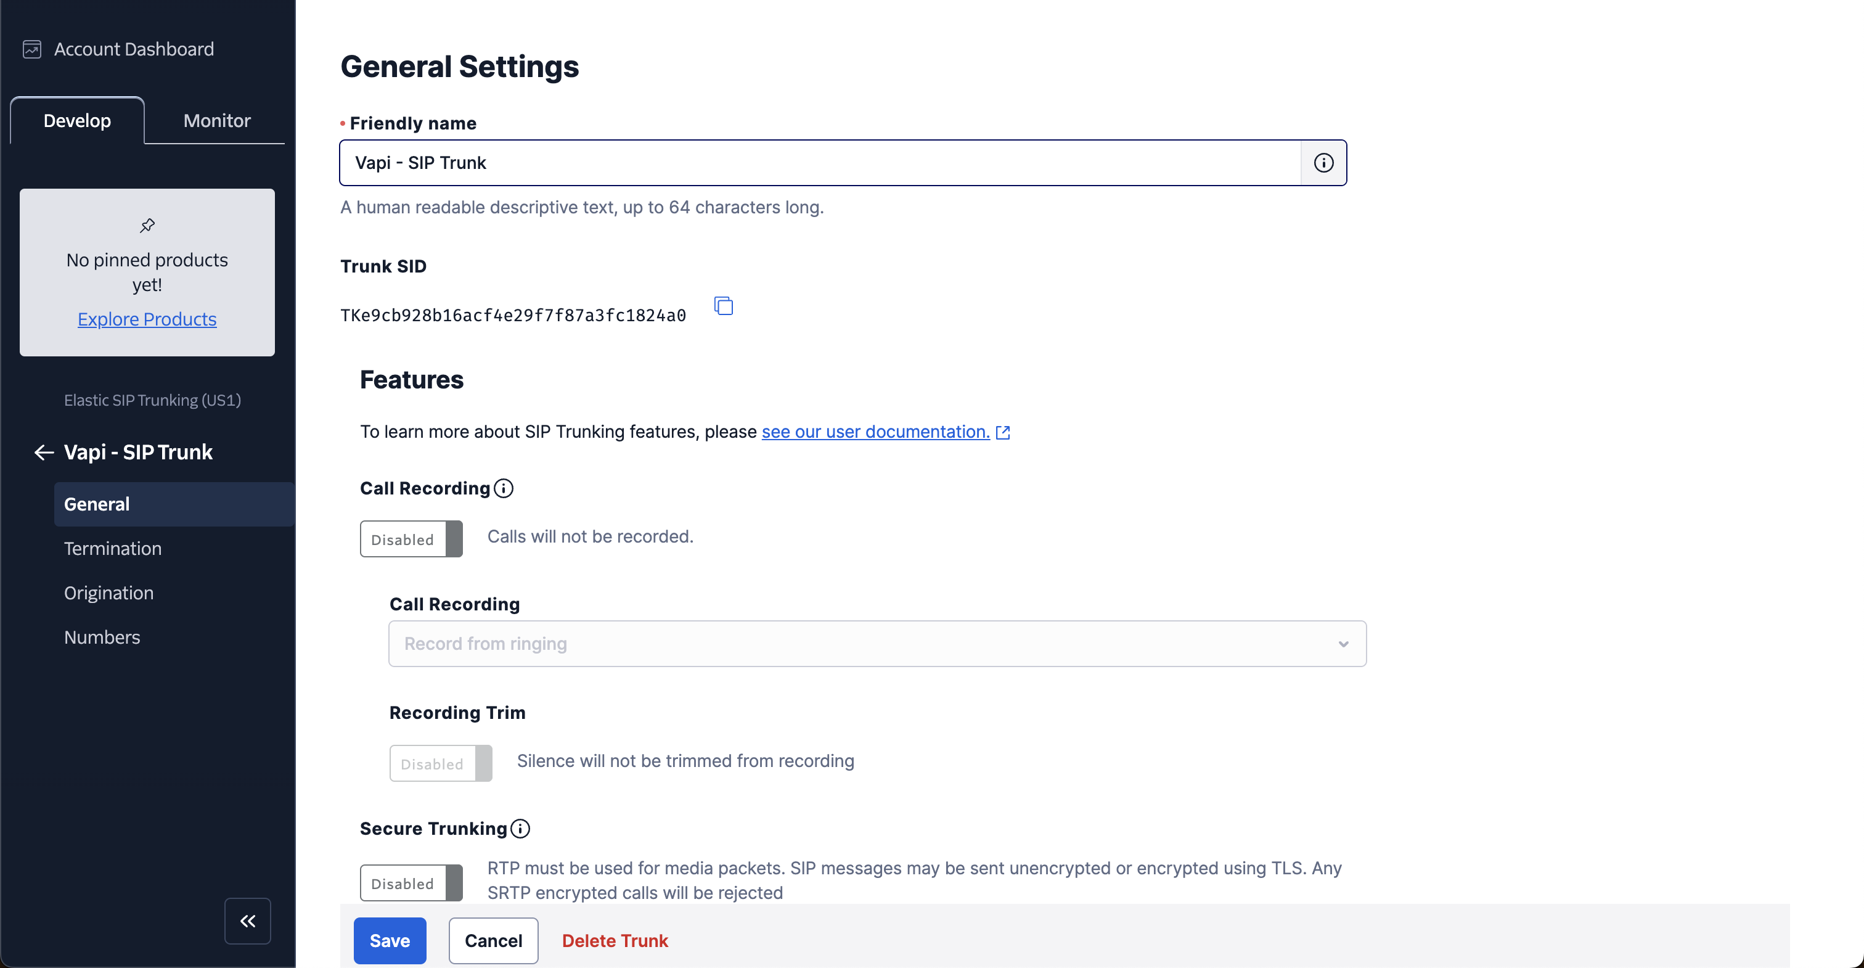Open the Call Recording info tooltip icon

coord(504,488)
